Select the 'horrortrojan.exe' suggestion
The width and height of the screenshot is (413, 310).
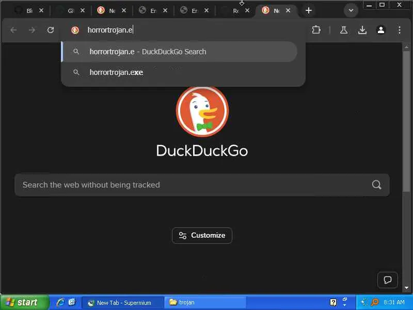coord(180,72)
